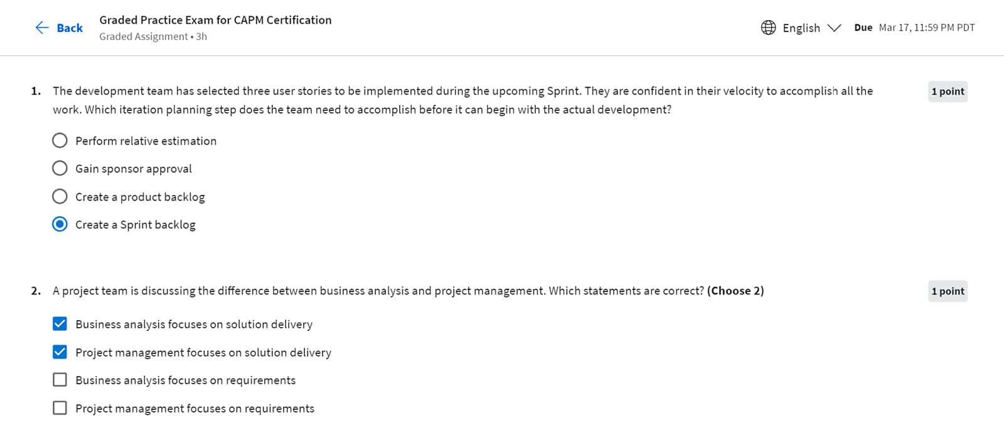Click the '1 point' badge for question 2

[948, 291]
